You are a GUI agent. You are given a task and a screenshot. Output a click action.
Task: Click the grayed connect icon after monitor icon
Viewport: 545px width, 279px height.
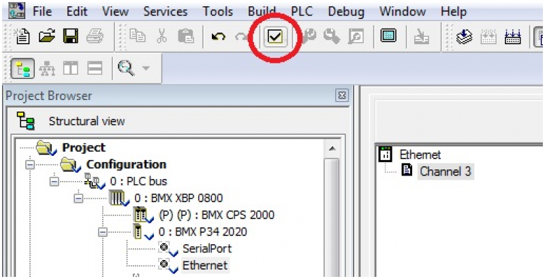point(421,36)
